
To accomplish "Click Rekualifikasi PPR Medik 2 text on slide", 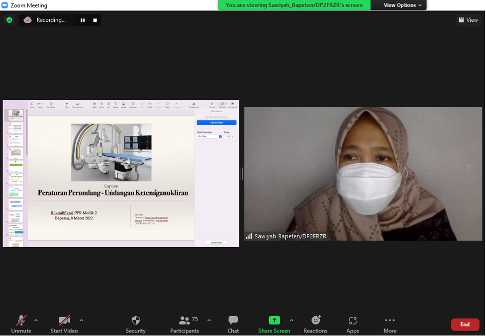I will click(x=74, y=212).
